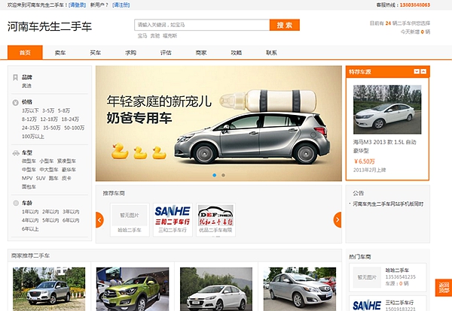The image size is (452, 311).
Task: Click the carousel right arrow in 推荐车商
Action: 337,219
